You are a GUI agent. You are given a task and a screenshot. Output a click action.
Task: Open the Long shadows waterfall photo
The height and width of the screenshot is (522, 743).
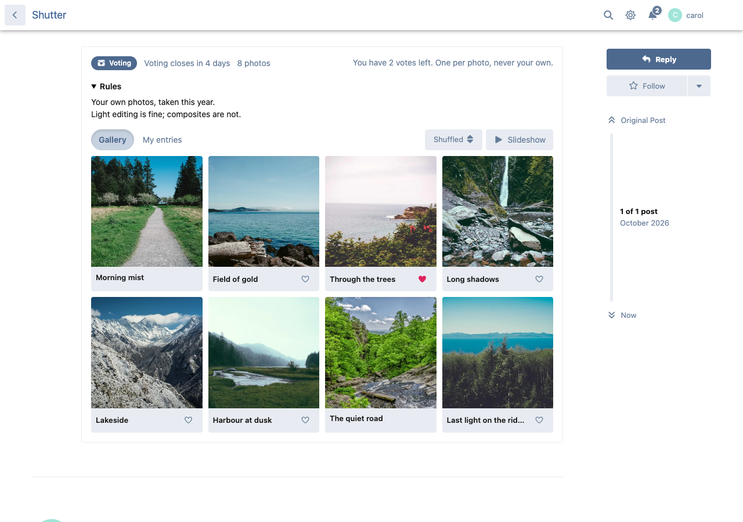497,211
